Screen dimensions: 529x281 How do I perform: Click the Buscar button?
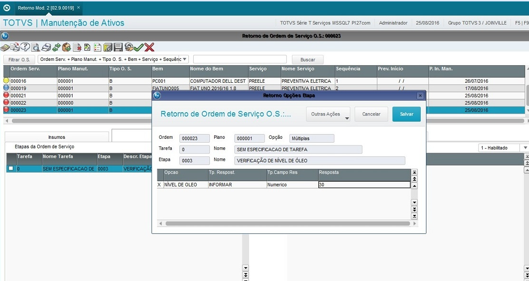click(308, 59)
